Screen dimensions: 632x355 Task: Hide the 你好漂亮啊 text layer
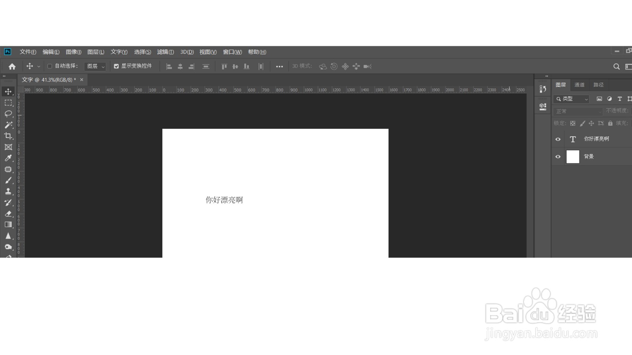coord(558,139)
